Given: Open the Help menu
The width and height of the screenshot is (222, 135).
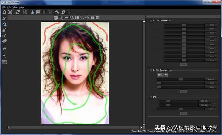Looking at the screenshot, I should coord(21,7).
